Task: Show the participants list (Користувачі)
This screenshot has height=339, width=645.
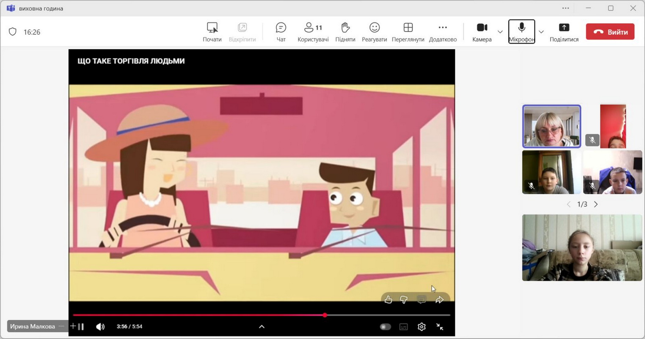Action: click(x=313, y=32)
